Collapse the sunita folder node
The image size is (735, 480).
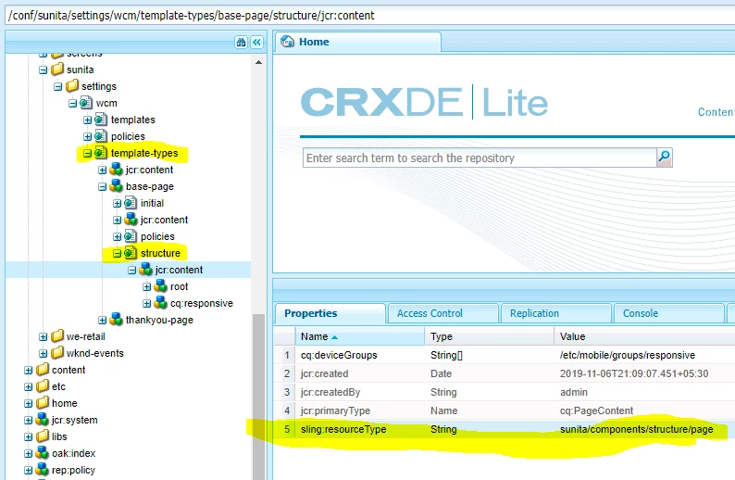(x=44, y=69)
